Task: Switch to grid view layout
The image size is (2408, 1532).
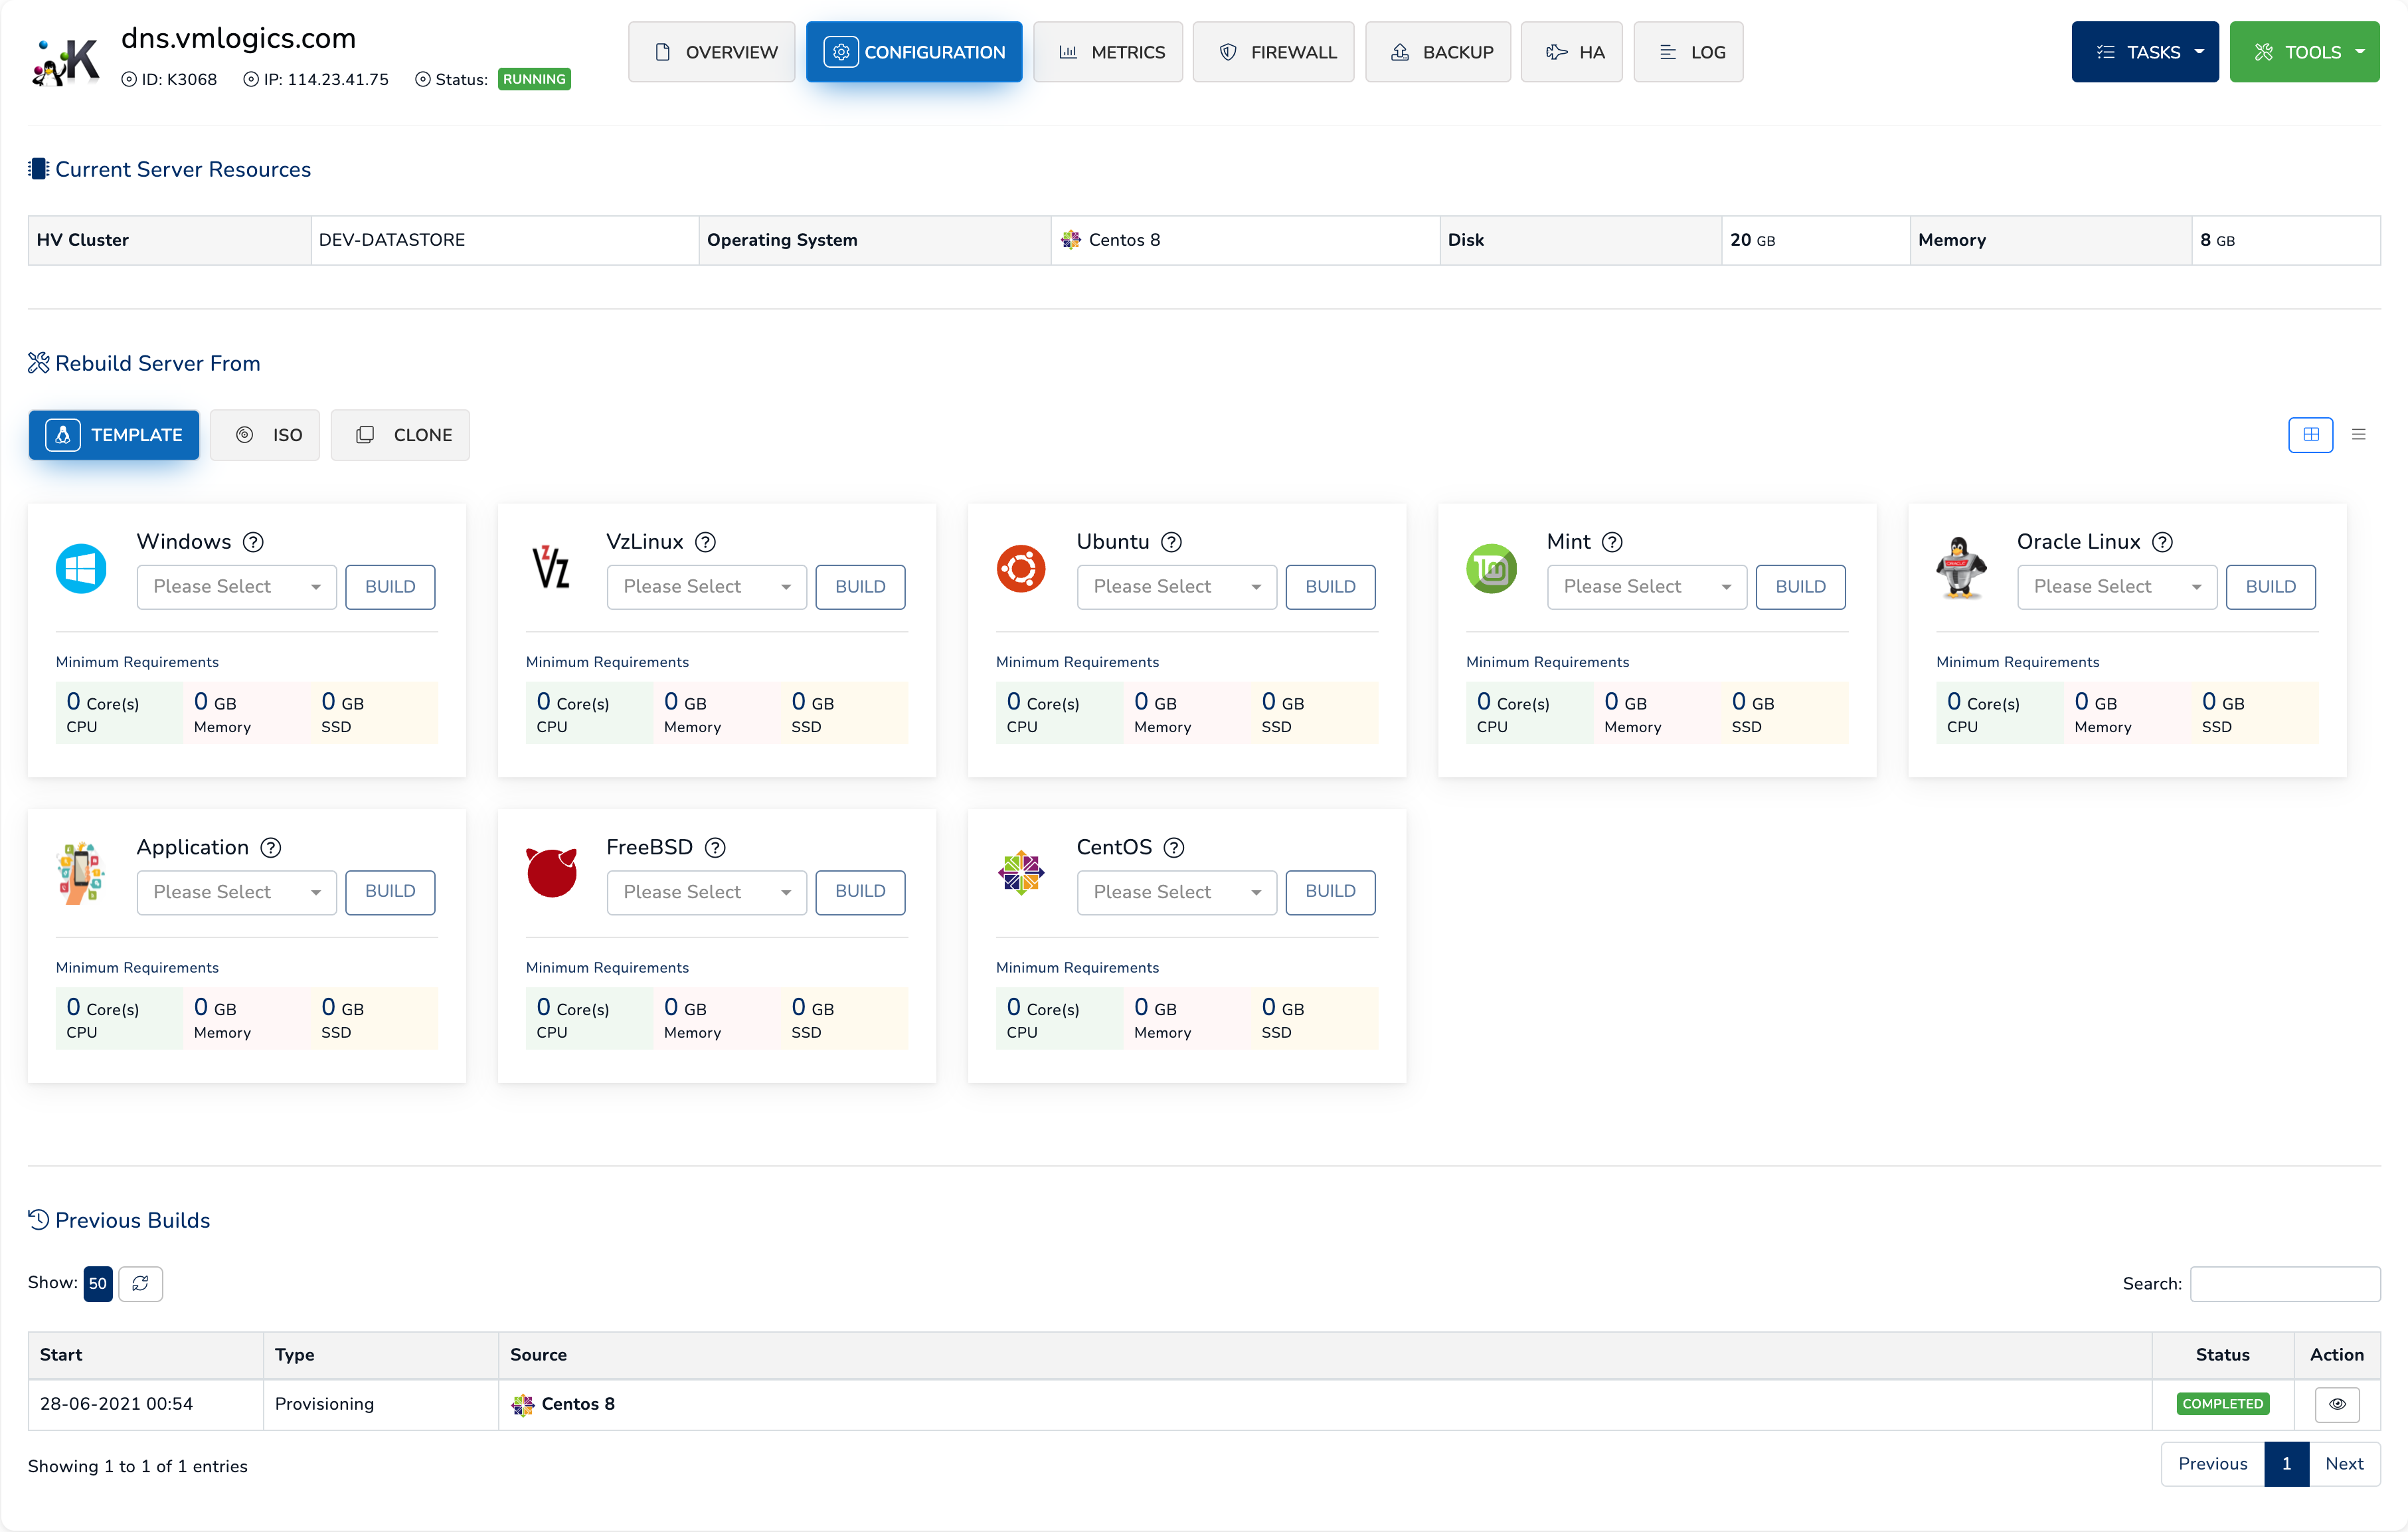Action: tap(2310, 434)
